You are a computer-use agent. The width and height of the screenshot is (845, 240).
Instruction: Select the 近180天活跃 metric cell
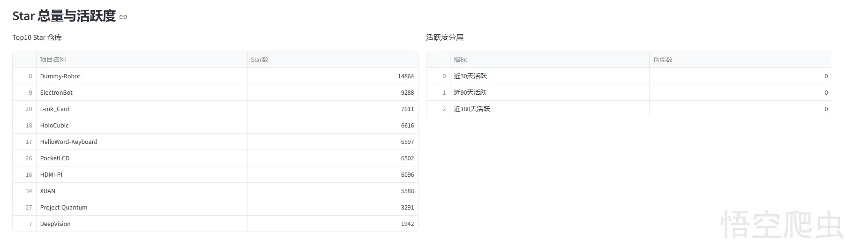(x=471, y=109)
